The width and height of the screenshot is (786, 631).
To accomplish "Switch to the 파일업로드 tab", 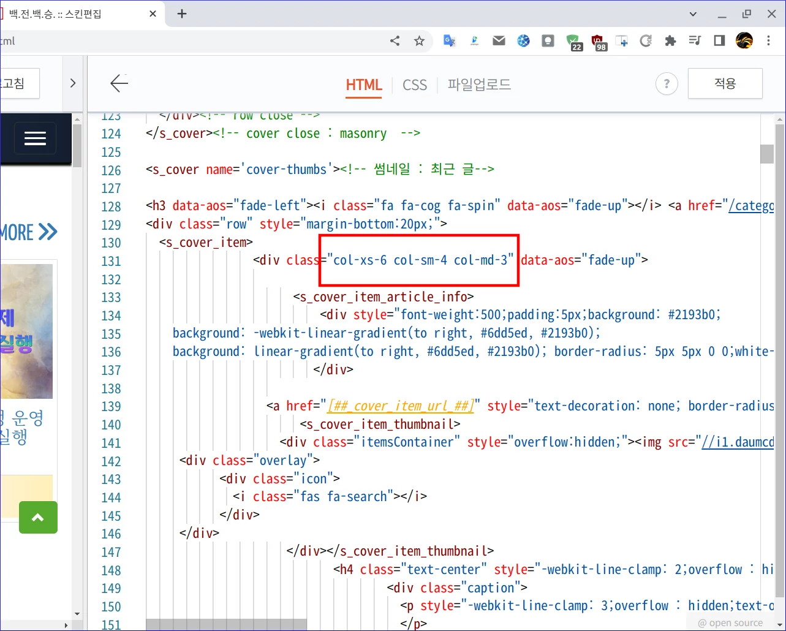I will pos(479,85).
